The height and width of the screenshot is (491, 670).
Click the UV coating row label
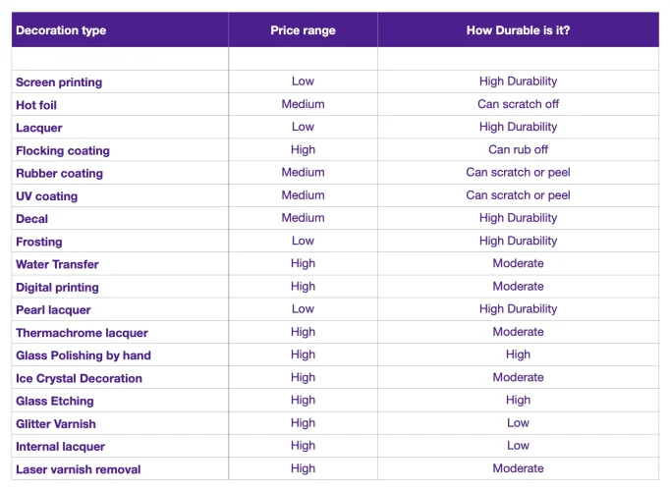[x=47, y=196]
